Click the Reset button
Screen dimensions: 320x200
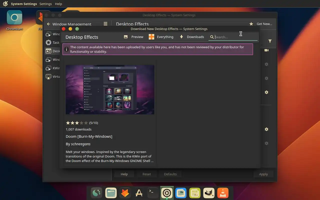147,174
